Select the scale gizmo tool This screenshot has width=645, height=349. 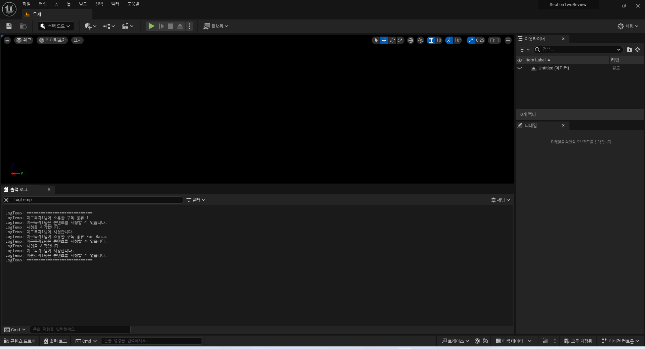point(400,40)
